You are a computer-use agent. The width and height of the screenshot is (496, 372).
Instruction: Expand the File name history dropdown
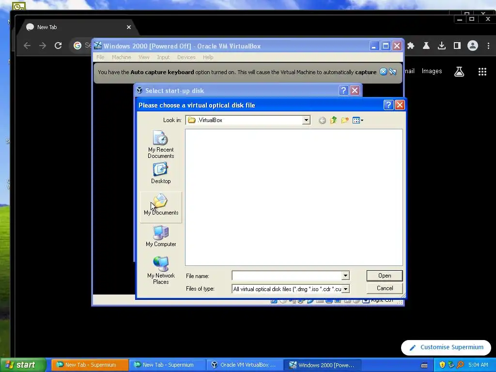[x=345, y=276]
